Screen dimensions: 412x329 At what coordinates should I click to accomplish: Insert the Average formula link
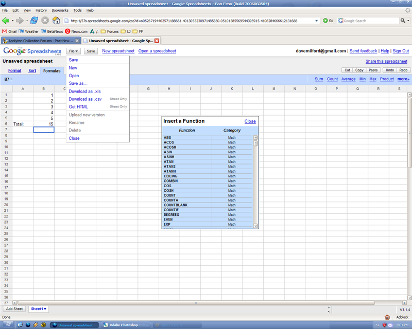click(x=349, y=79)
